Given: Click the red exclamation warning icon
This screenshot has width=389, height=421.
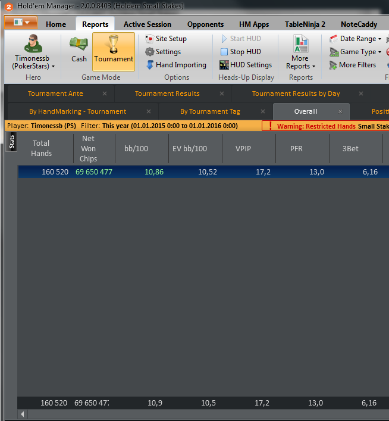Looking at the screenshot, I should click(271, 126).
